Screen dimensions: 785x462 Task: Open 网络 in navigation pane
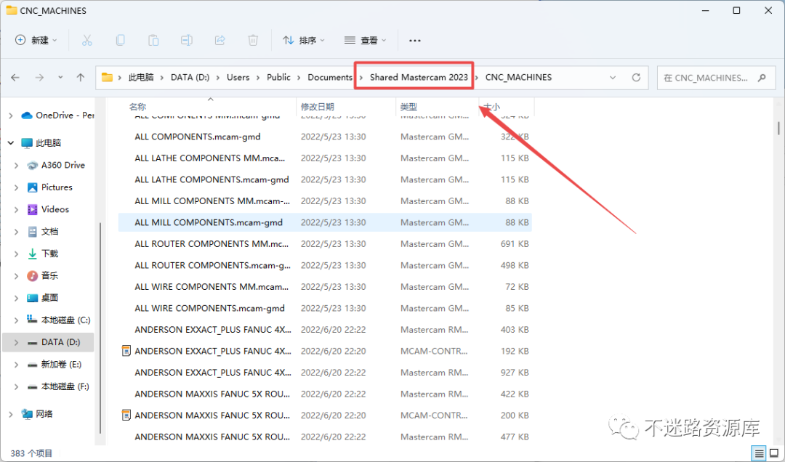36,414
